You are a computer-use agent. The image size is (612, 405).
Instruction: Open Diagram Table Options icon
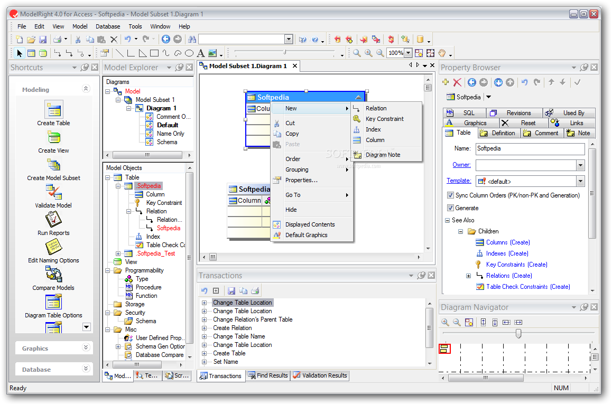53,302
